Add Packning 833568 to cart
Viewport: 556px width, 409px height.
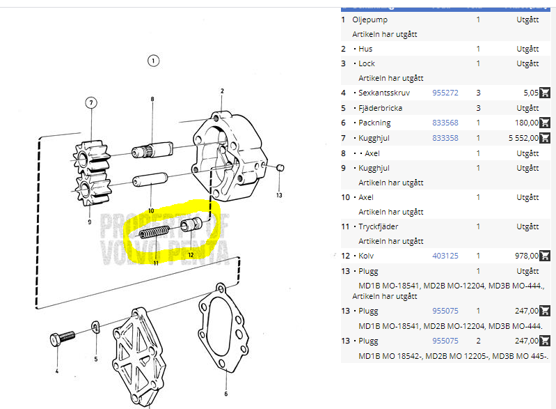pos(544,123)
